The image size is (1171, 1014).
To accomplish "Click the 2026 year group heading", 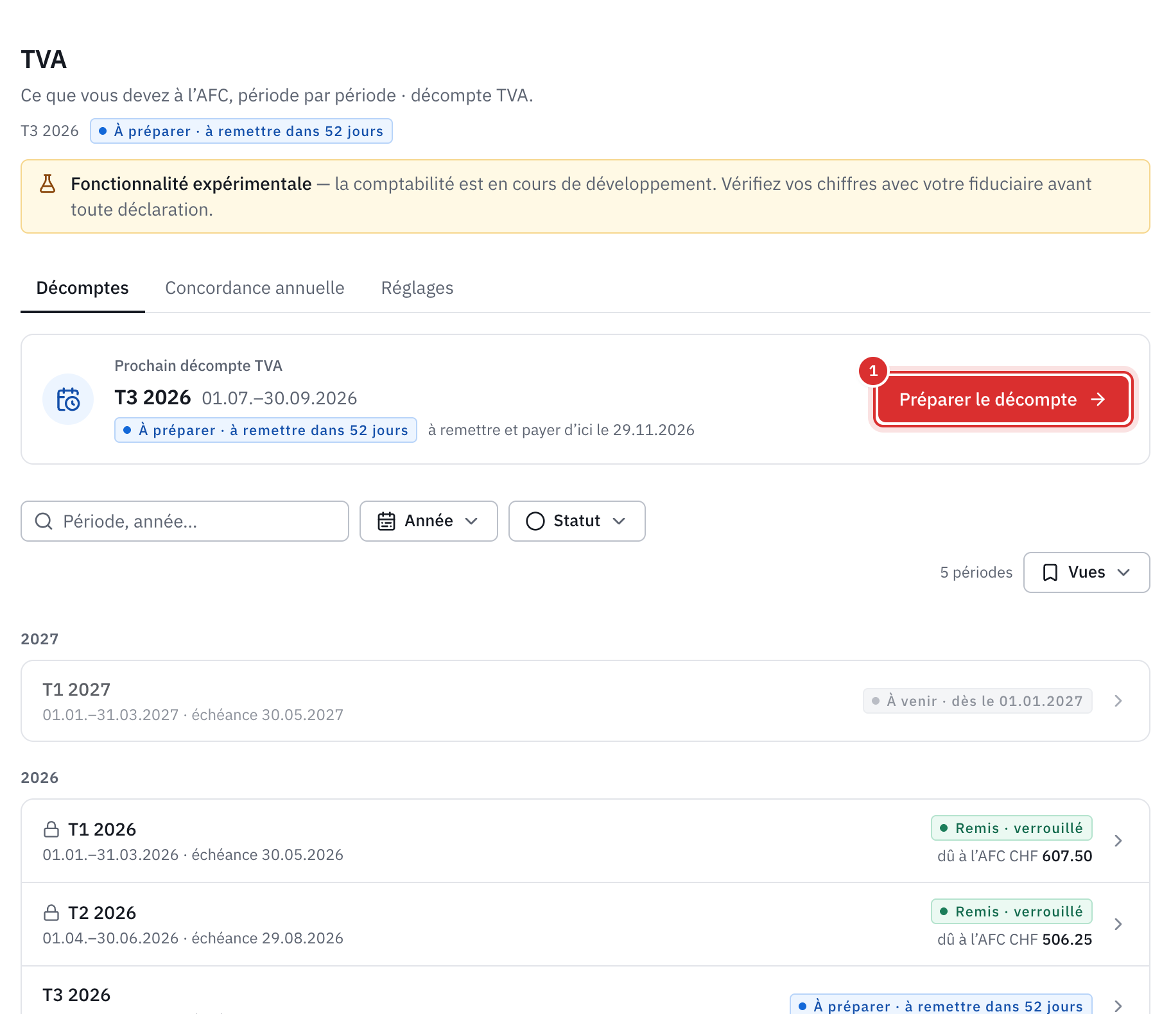I will click(40, 778).
